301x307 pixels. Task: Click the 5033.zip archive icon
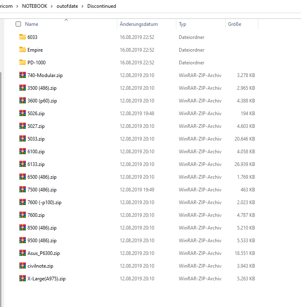(x=23, y=139)
